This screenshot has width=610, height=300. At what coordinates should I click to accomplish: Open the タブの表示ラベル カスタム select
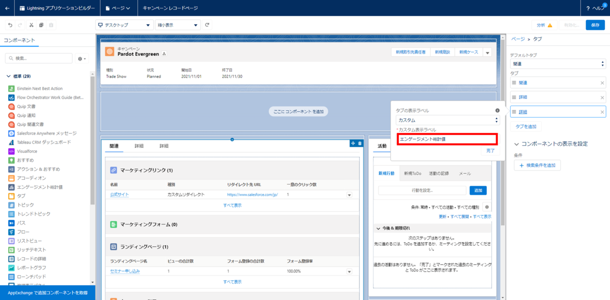tap(447, 120)
